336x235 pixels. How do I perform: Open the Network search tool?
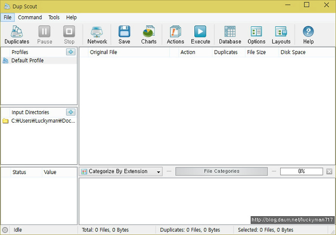(97, 34)
